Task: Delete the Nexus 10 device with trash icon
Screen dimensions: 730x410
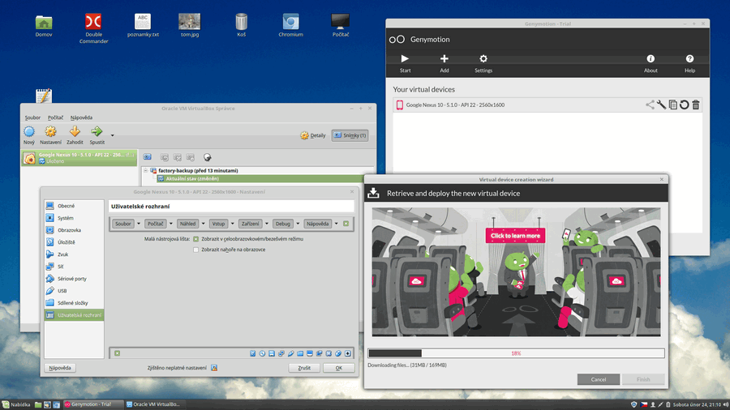Action: [x=695, y=105]
